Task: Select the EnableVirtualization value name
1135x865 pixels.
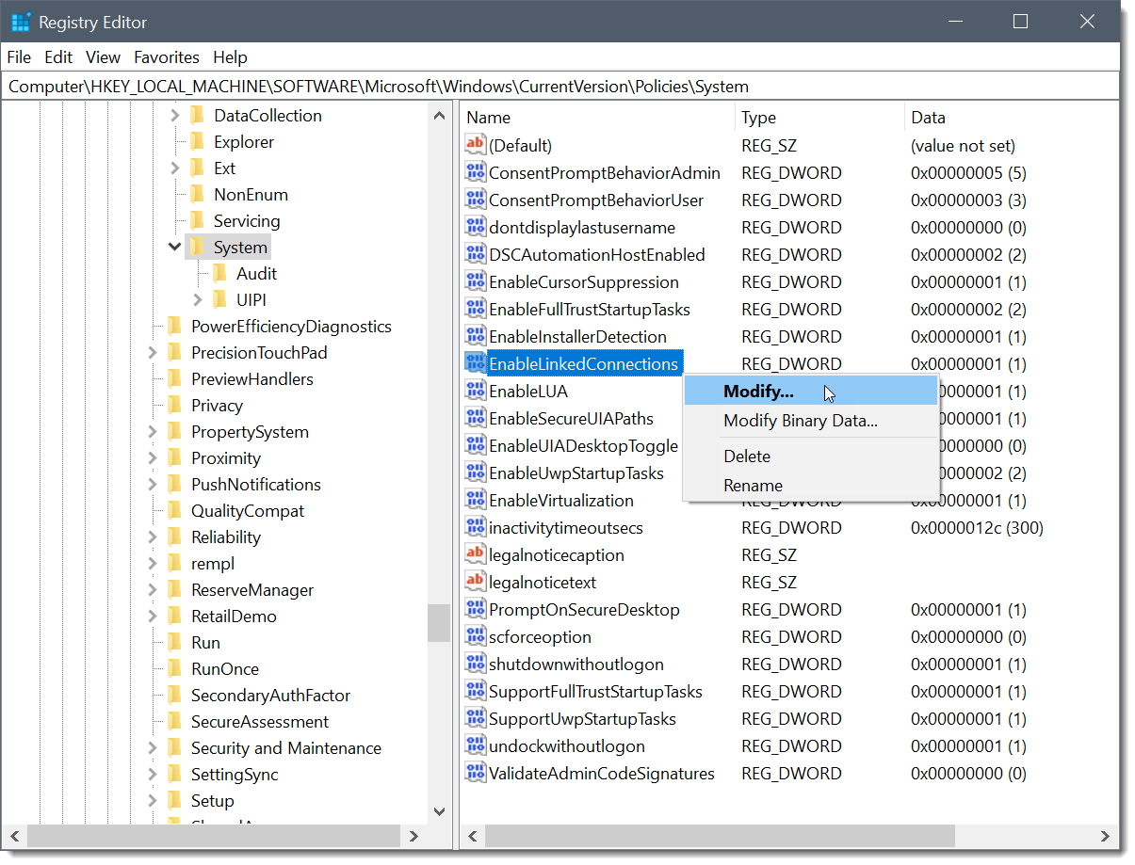Action: pyautogui.click(x=561, y=500)
